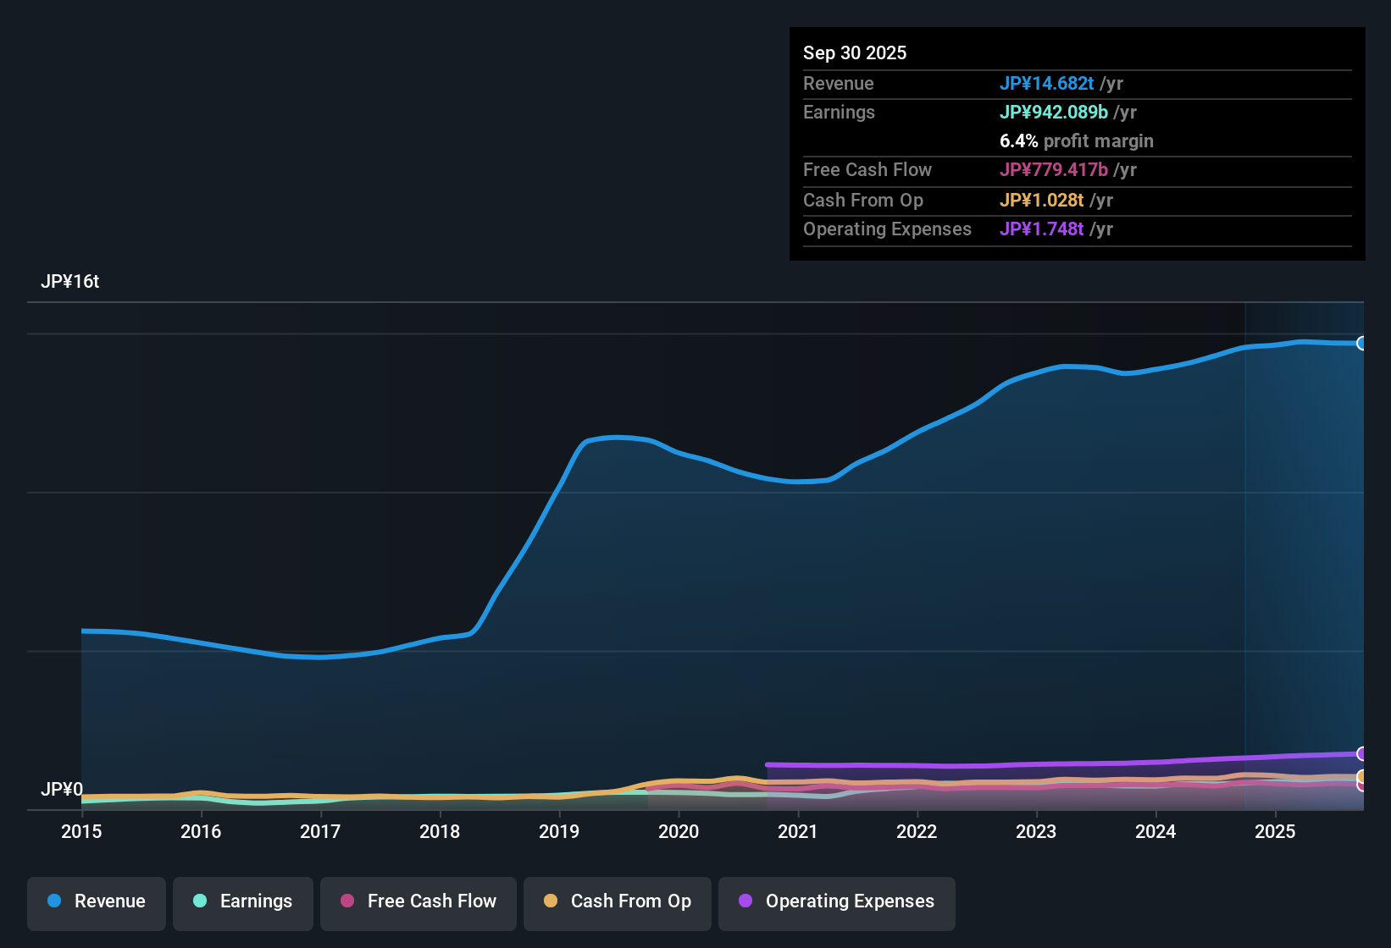The image size is (1391, 948).
Task: Click the JP¥14.682t revenue value
Action: [1047, 84]
